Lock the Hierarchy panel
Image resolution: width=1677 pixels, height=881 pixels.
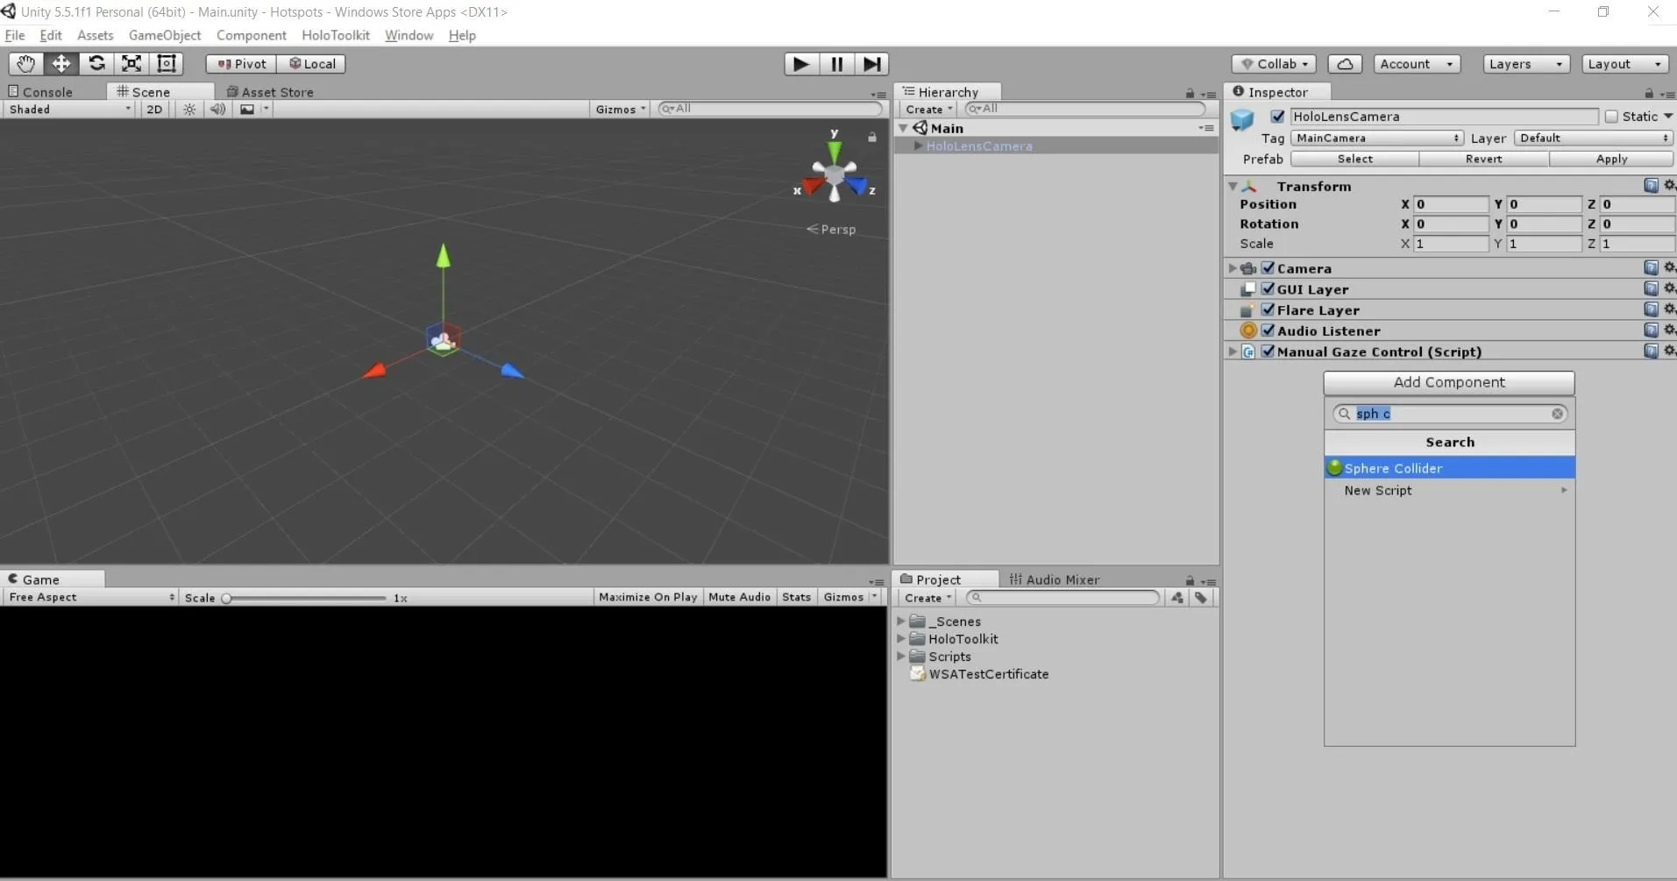(1190, 93)
